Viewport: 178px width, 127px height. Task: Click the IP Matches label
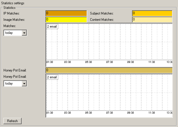(11, 13)
